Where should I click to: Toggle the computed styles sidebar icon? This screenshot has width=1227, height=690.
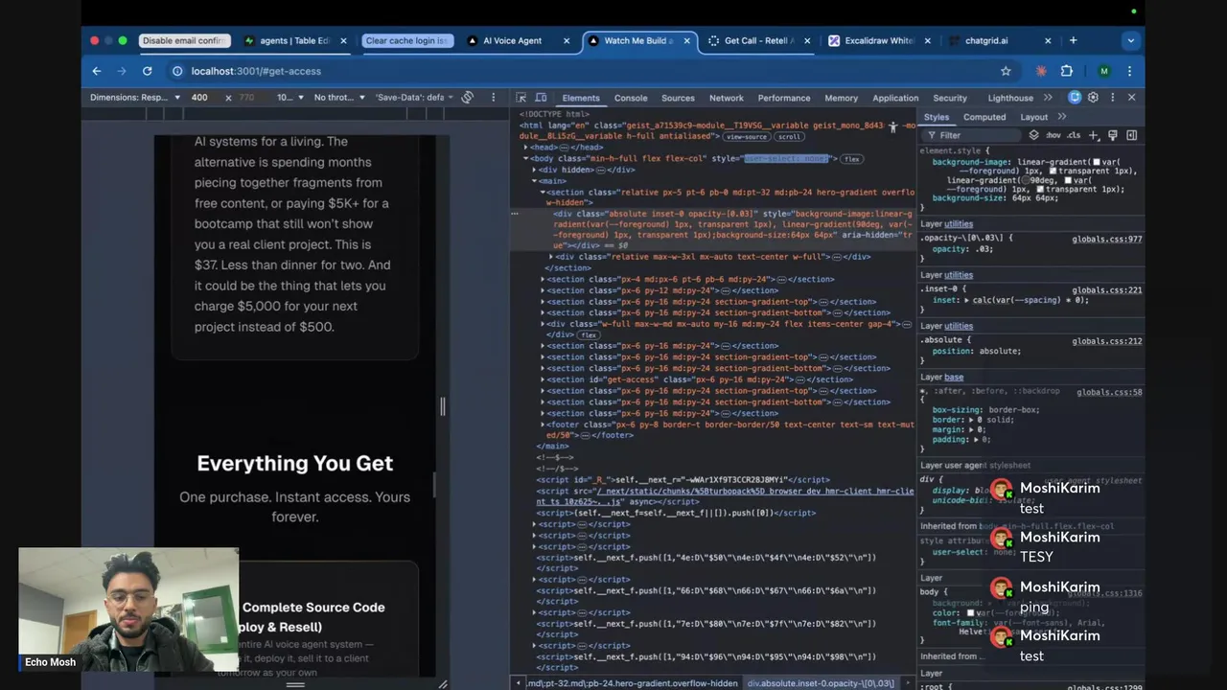coord(1131,135)
